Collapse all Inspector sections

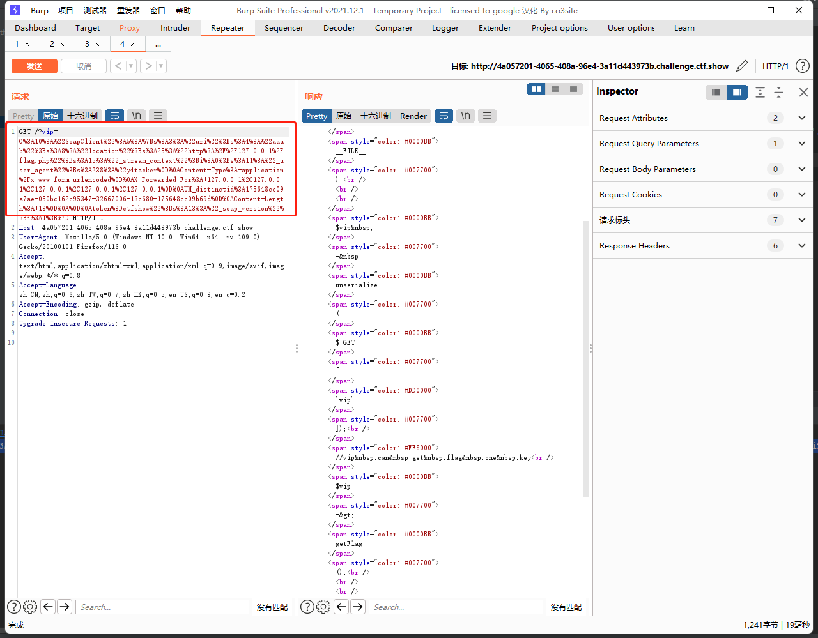point(779,92)
